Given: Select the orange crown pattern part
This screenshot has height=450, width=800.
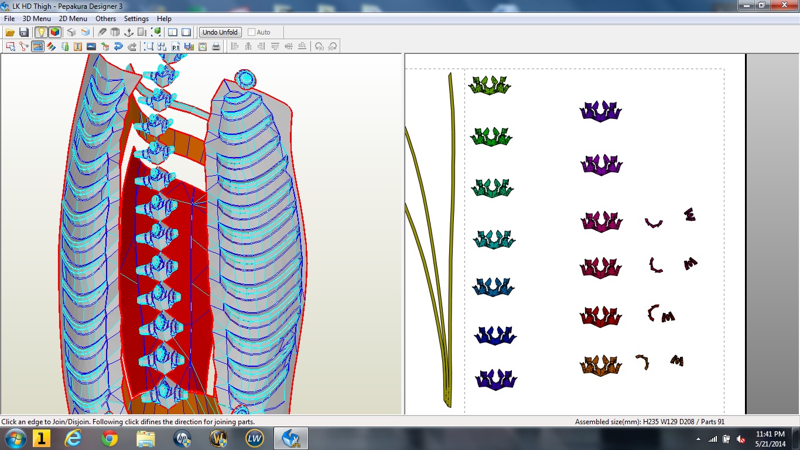Looking at the screenshot, I should 601,366.
